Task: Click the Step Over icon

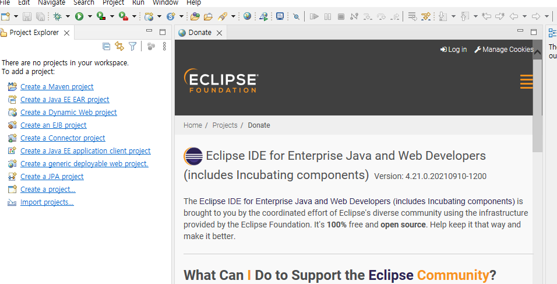Action: [x=381, y=16]
